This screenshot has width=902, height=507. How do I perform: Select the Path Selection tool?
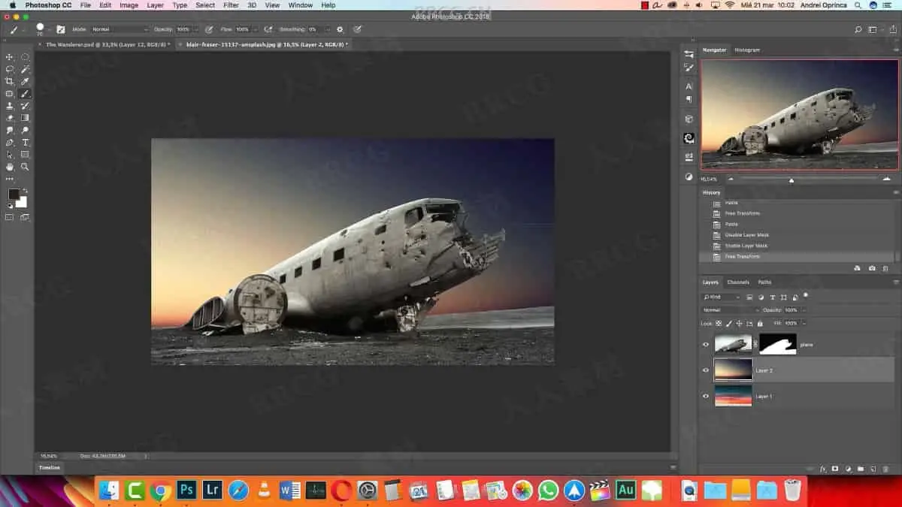10,154
